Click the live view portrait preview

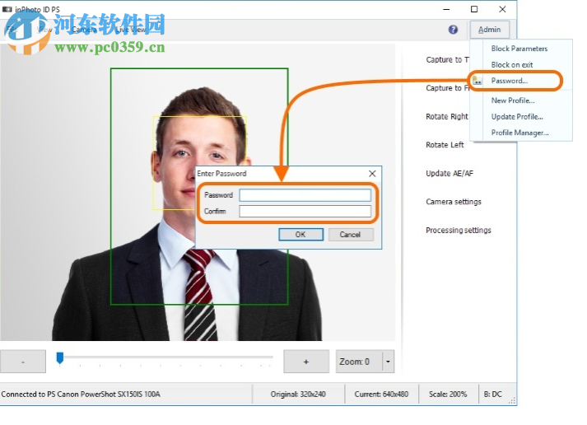pyautogui.click(x=198, y=192)
